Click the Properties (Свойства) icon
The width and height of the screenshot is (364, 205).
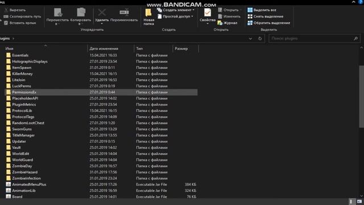(x=207, y=13)
